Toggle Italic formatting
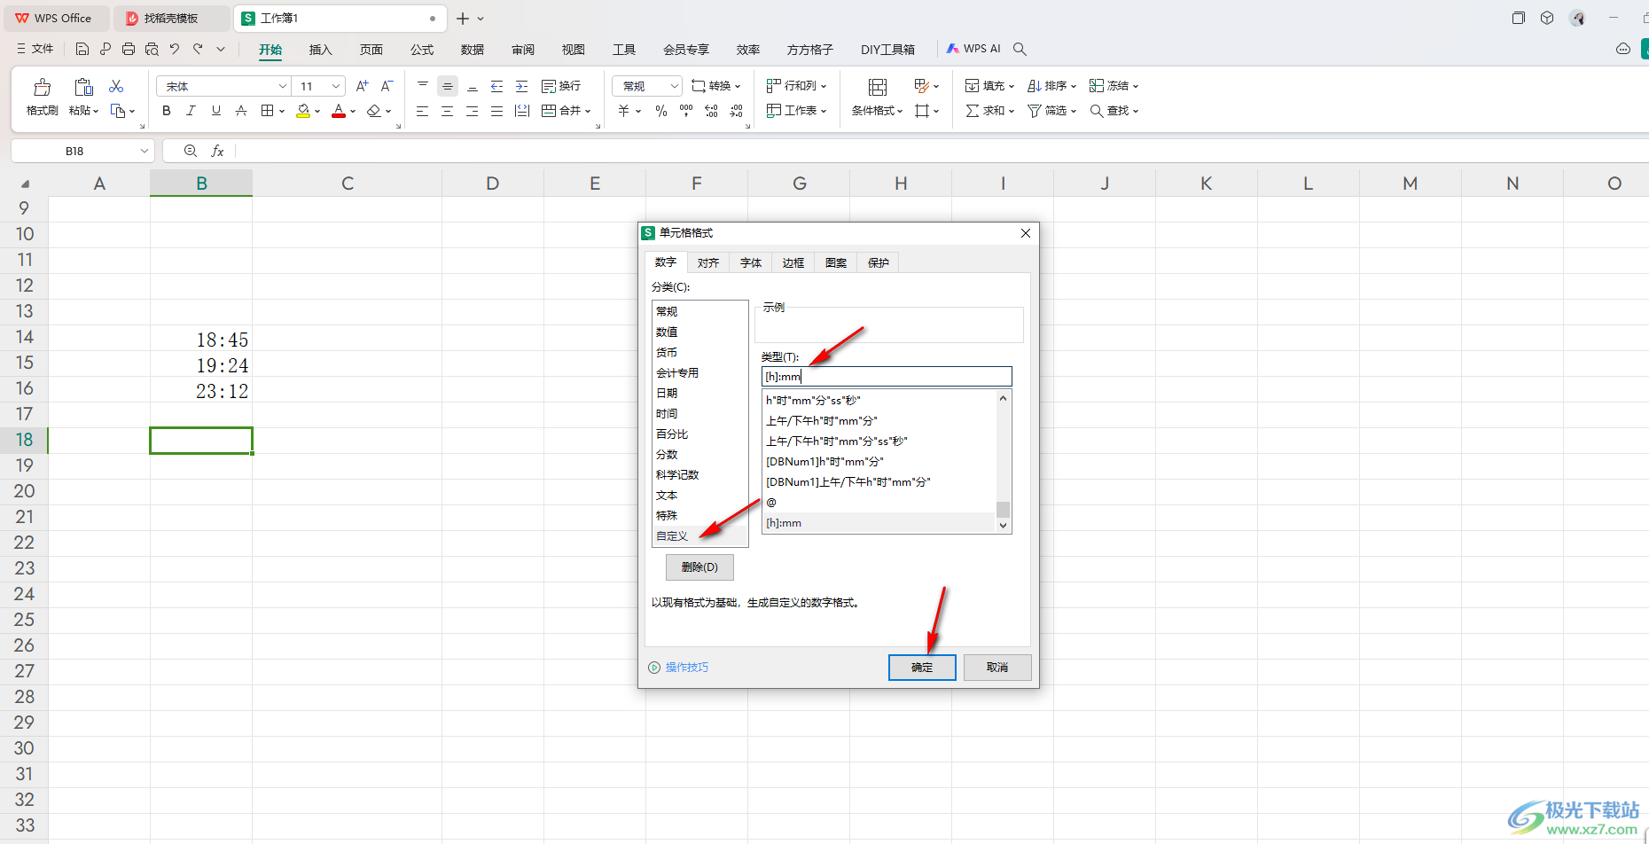This screenshot has width=1649, height=844. 191,111
